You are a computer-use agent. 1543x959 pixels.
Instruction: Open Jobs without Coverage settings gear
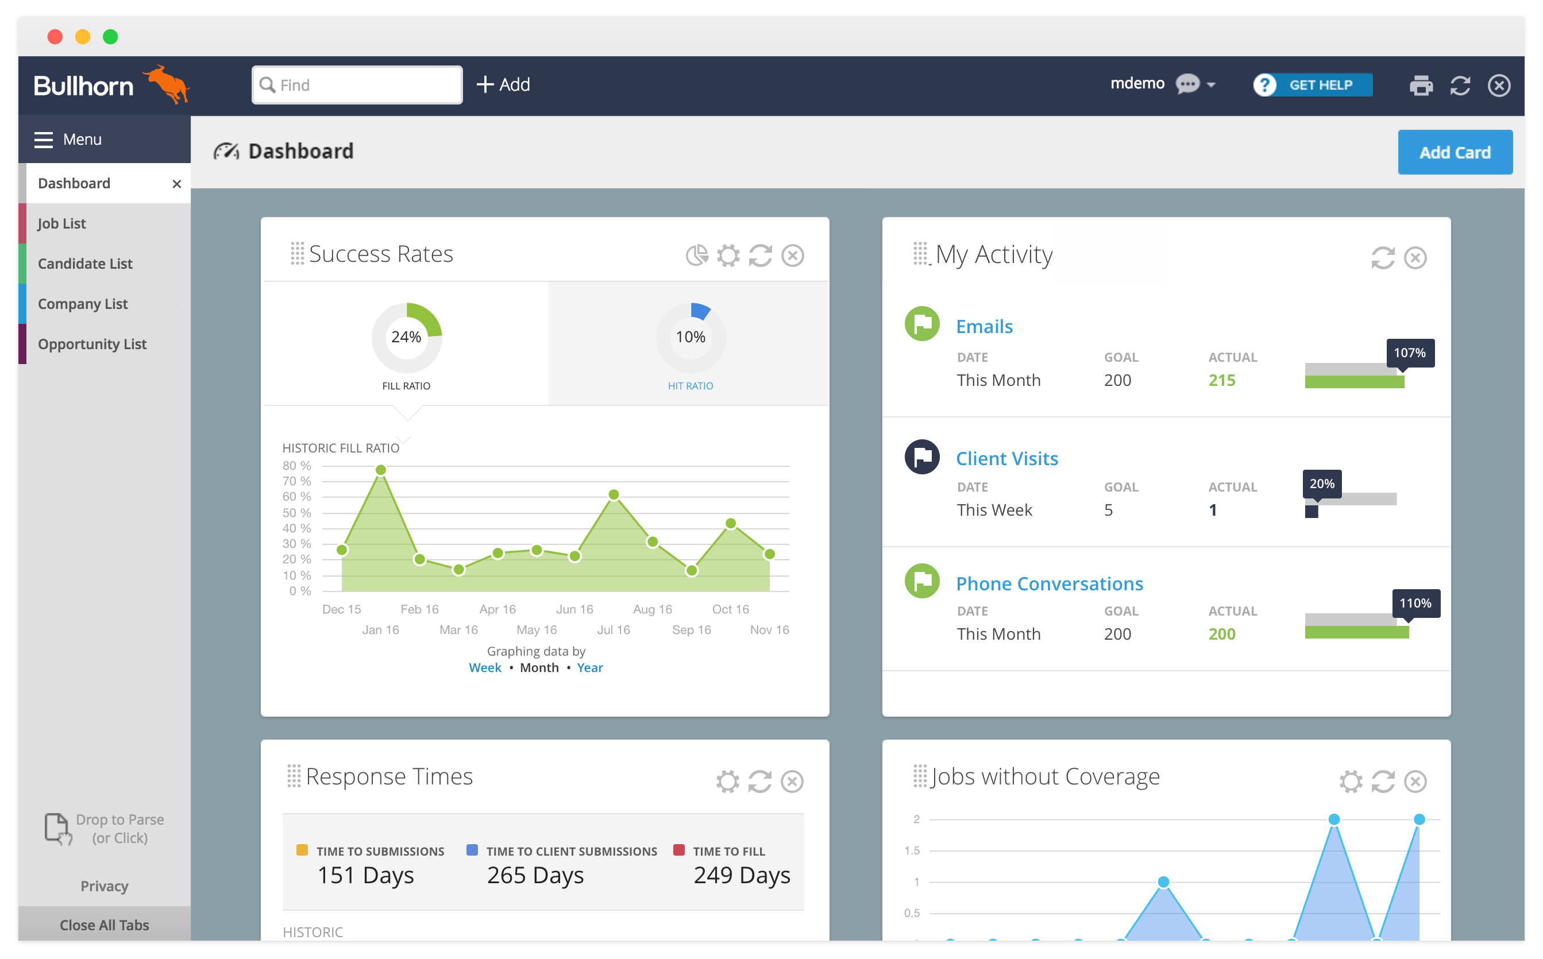point(1351,782)
